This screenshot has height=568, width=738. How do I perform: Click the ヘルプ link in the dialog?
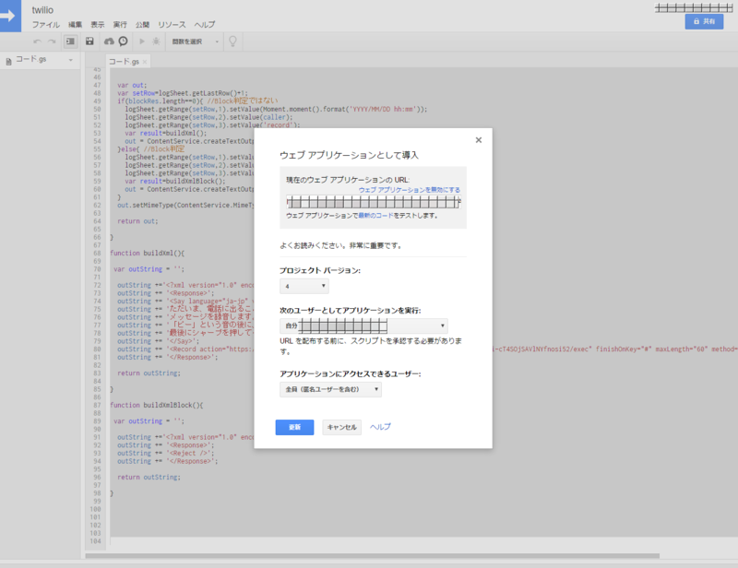click(380, 427)
